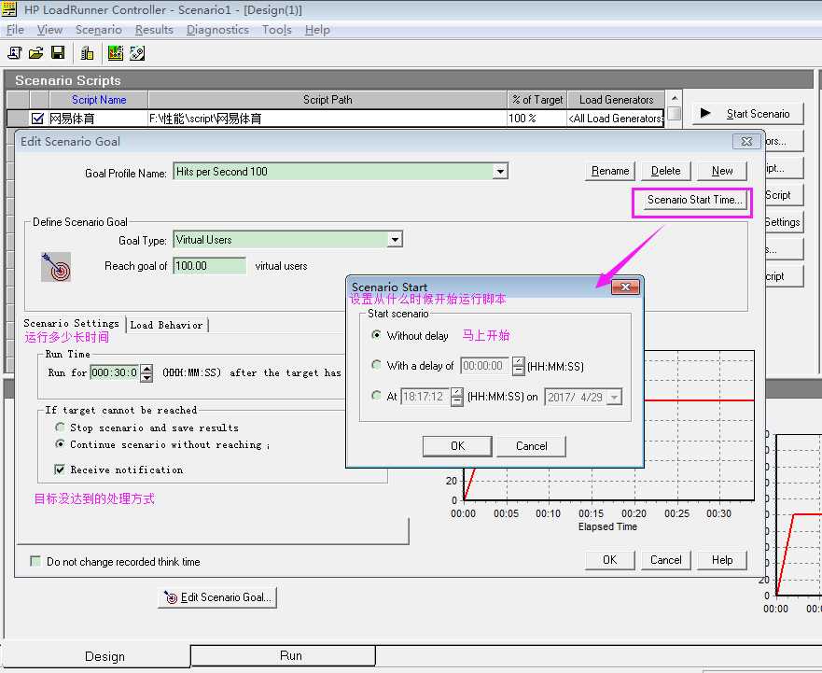The image size is (822, 673).
Task: Click the Save Scenario disk icon
Action: click(x=58, y=52)
